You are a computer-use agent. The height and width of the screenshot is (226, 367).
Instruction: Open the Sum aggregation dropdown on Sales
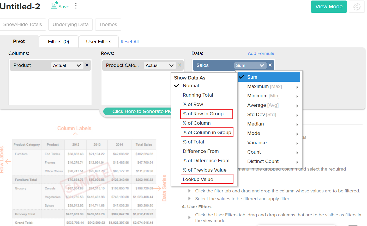tap(250, 65)
